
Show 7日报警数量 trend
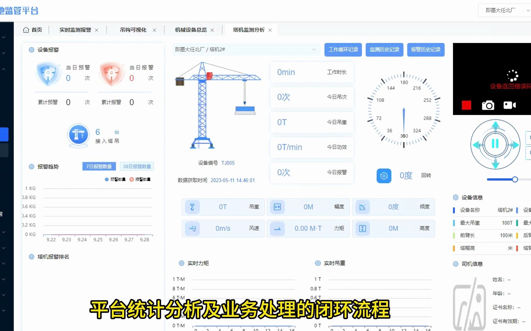coord(99,166)
